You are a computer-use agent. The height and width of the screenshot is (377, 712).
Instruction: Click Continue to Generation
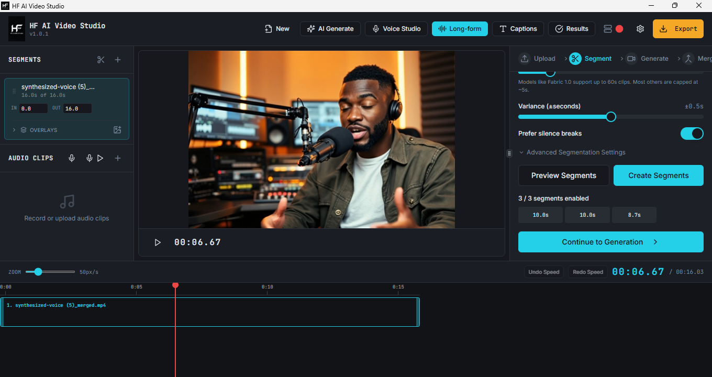[x=611, y=242]
